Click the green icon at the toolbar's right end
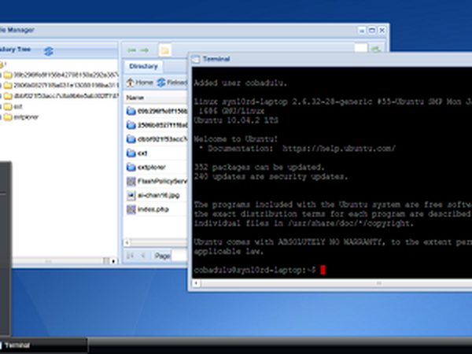472x354 pixels. (x=376, y=49)
